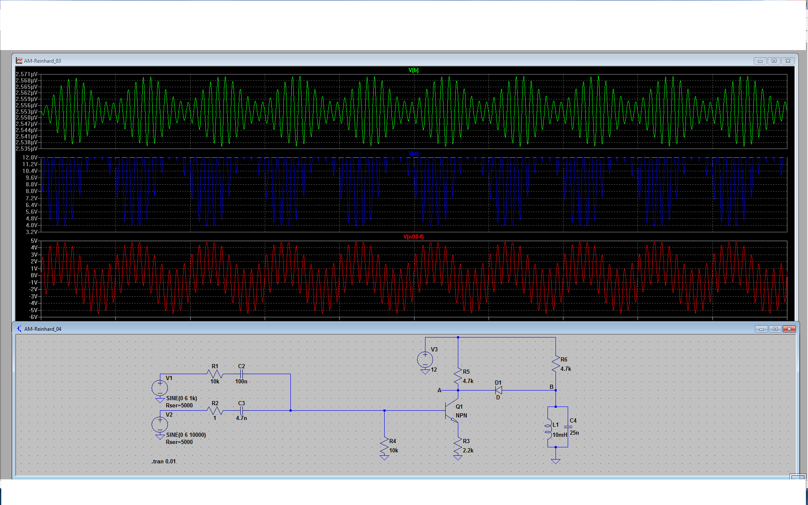808x505 pixels.
Task: Click the 4.7n value of C3
Action: (x=242, y=418)
